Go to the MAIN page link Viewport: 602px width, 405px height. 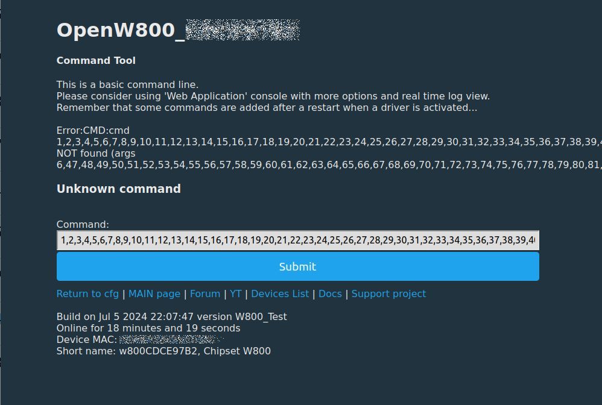[154, 294]
